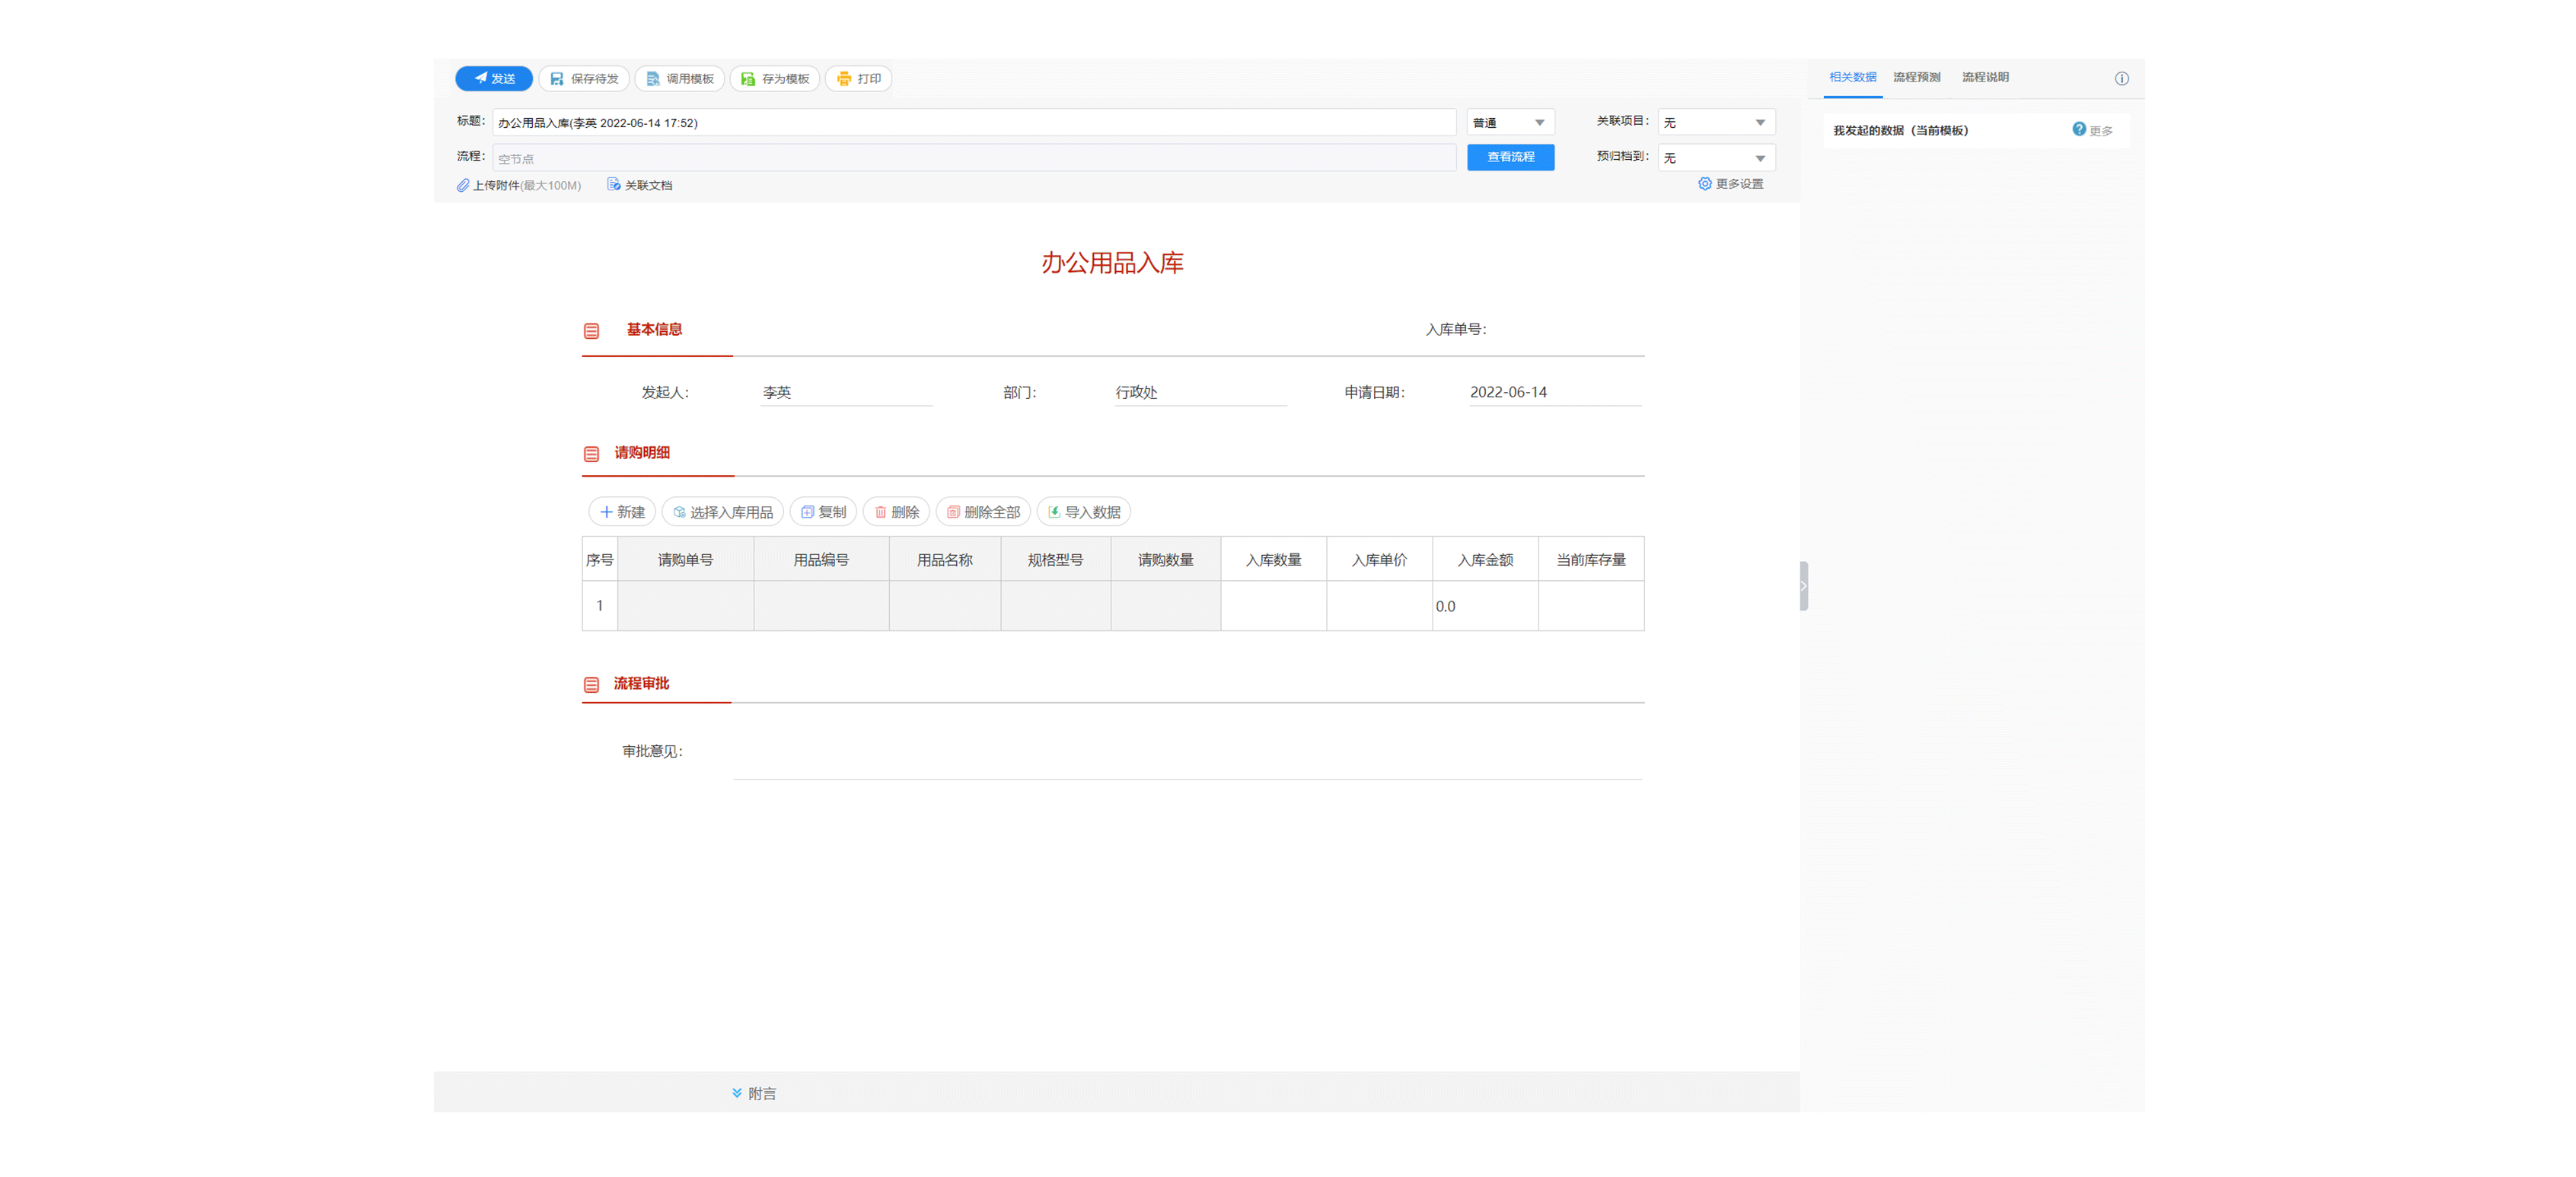
Task: Open the priority dropdown showing 普通
Action: [1510, 123]
